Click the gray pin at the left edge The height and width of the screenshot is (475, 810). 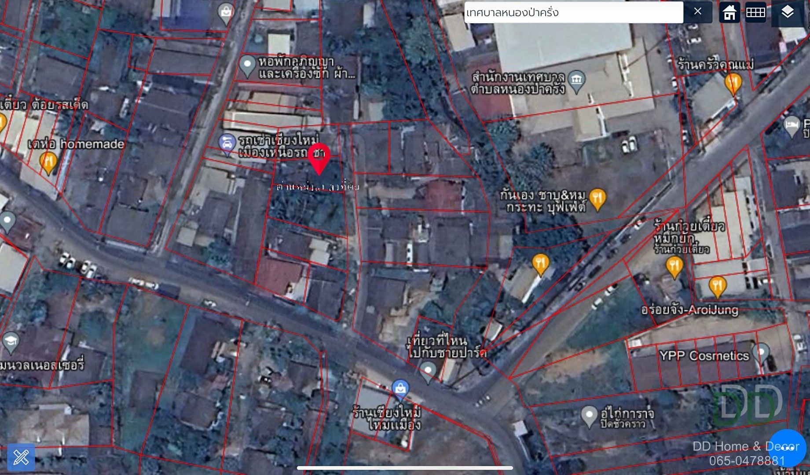(x=7, y=222)
